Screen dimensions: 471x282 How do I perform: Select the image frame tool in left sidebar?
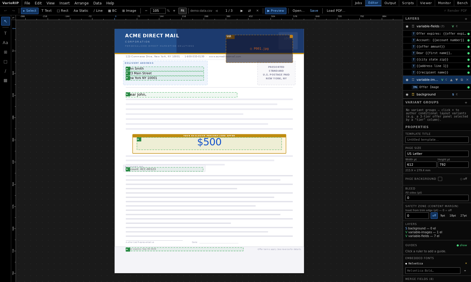click(x=5, y=52)
